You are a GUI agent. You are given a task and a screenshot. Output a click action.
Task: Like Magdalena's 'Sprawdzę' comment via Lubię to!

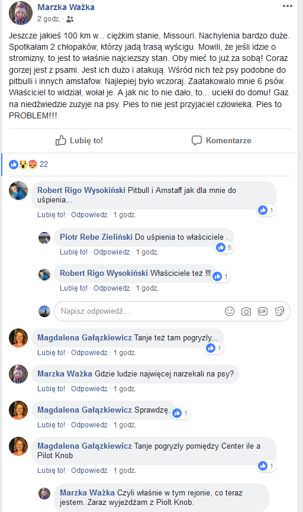tap(51, 425)
